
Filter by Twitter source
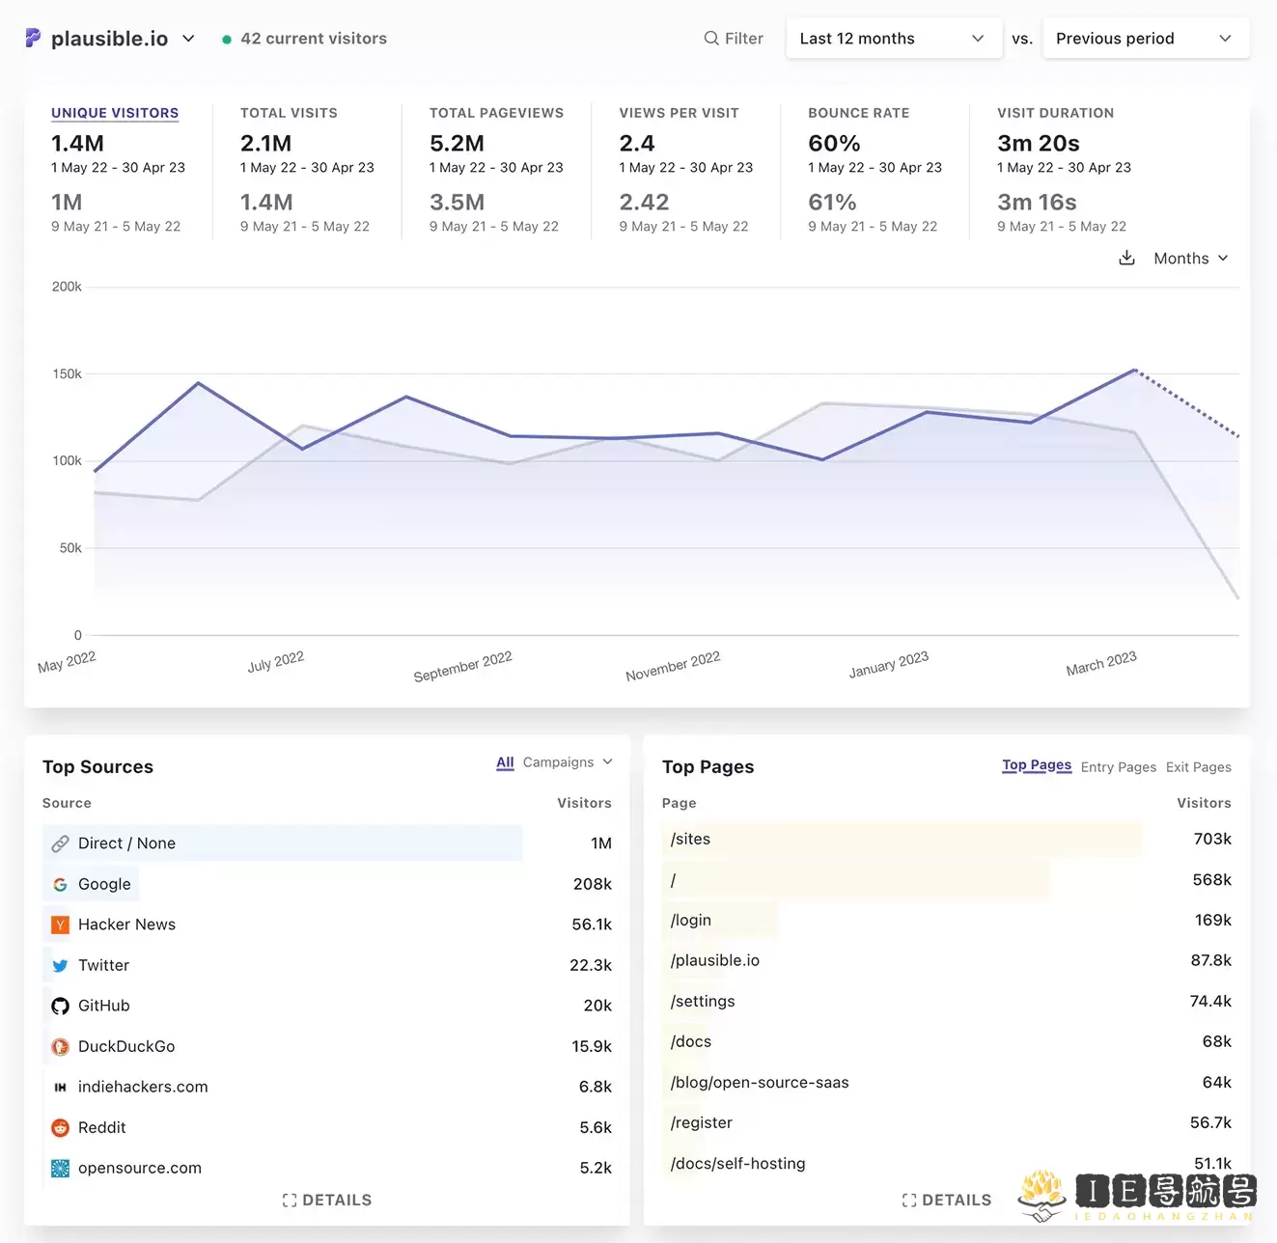[103, 965]
